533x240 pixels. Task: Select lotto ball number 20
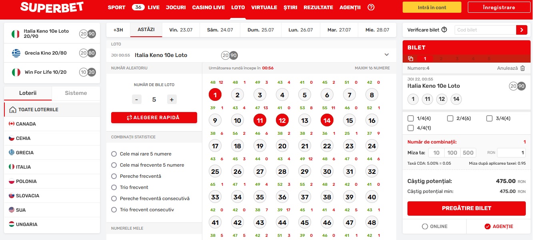[x=282, y=146]
